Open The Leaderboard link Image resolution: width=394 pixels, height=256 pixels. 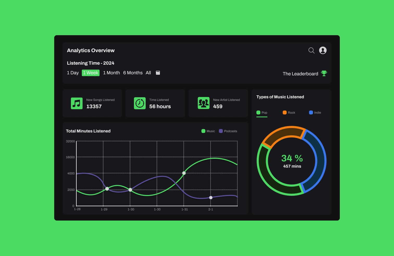click(300, 74)
